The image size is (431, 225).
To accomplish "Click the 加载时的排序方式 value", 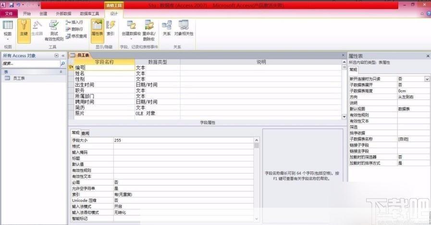I will [413, 163].
